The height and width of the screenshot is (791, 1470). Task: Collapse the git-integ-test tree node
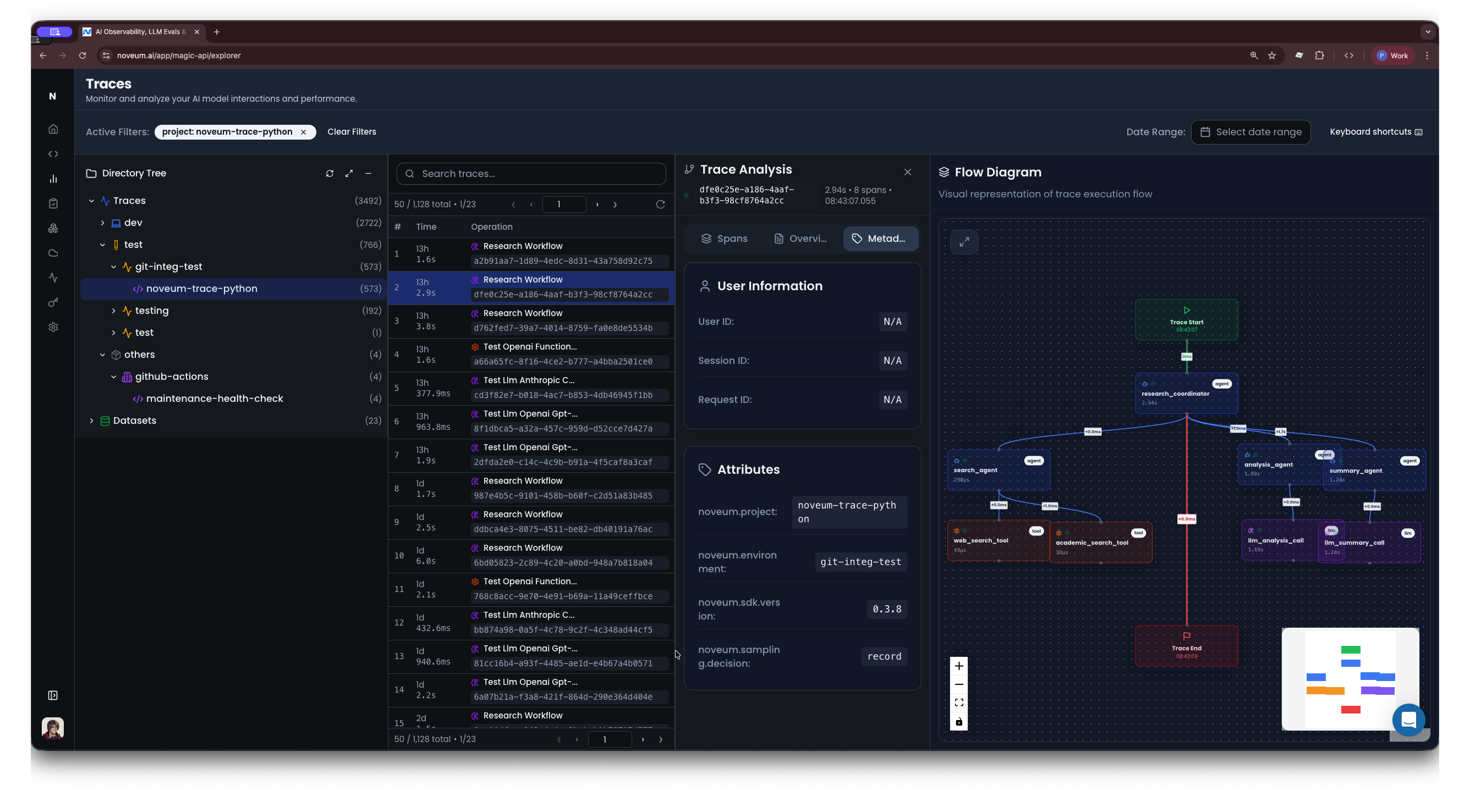point(113,267)
